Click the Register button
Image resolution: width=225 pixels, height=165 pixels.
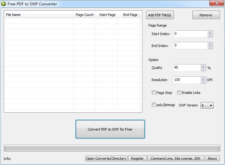coord(137,158)
